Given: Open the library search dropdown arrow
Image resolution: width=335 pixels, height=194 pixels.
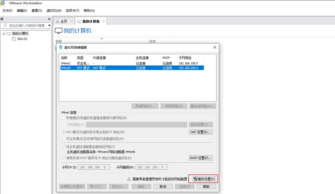Looking at the screenshot, I should 49,25.
